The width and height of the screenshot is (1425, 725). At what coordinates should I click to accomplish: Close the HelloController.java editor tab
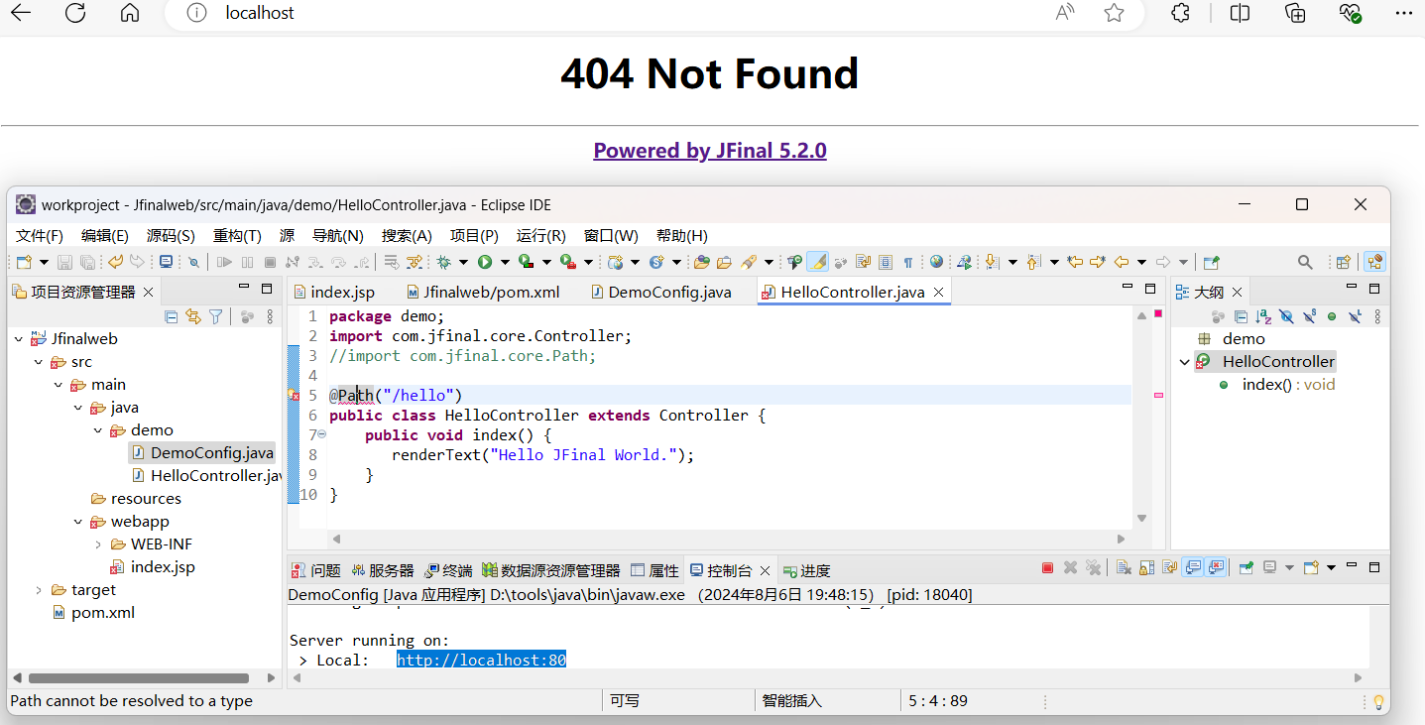pos(938,292)
